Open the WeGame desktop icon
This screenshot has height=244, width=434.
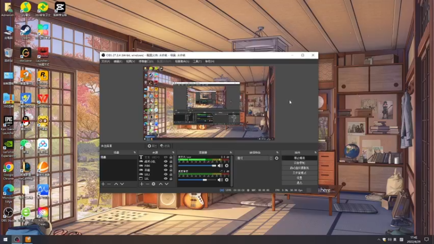tap(25, 55)
